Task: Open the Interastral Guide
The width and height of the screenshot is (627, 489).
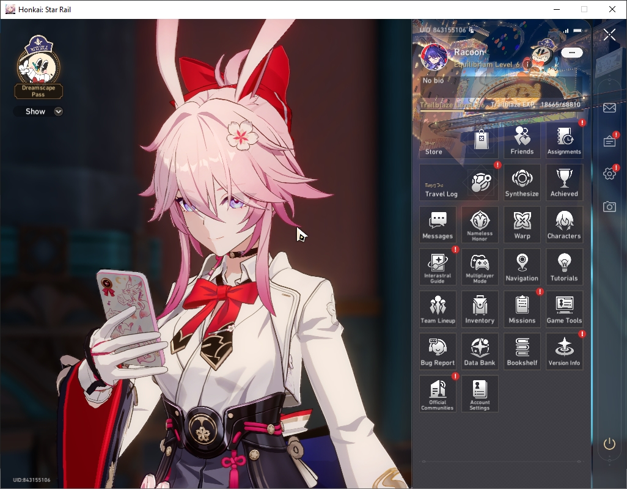Action: pos(438,267)
